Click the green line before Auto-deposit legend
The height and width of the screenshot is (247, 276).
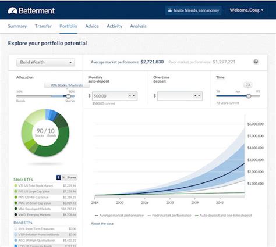(x=197, y=216)
